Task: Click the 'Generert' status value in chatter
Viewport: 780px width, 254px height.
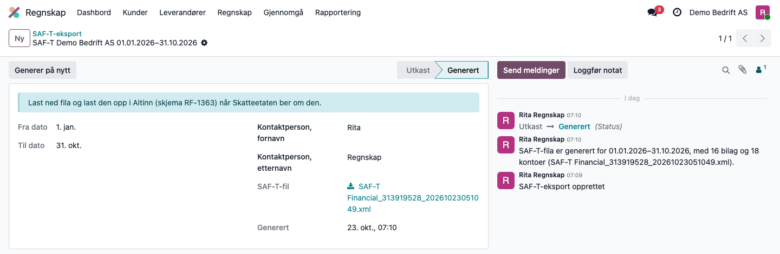Action: [574, 126]
